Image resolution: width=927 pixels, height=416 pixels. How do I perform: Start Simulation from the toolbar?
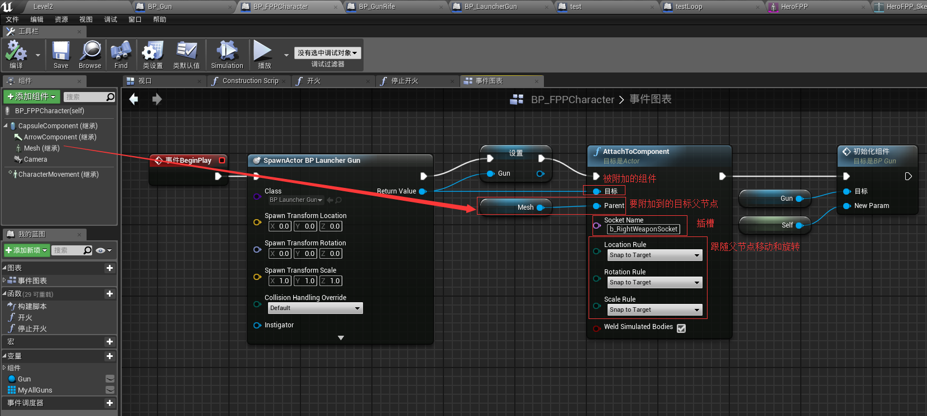[x=227, y=51]
